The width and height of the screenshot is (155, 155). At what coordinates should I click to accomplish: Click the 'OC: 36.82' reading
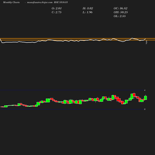(x=121, y=8)
